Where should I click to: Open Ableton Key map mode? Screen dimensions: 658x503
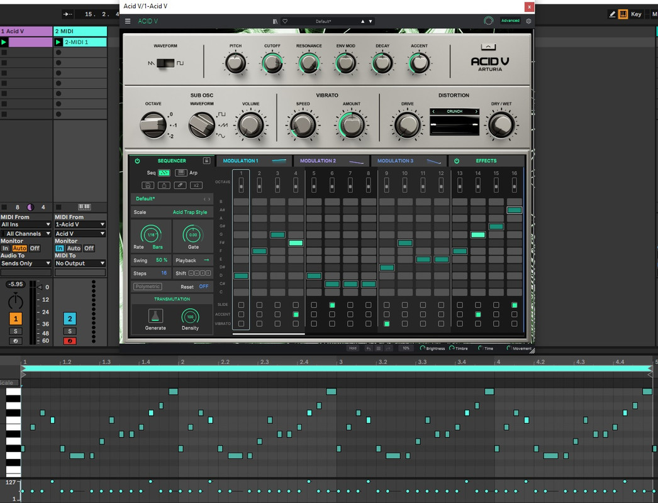click(636, 14)
